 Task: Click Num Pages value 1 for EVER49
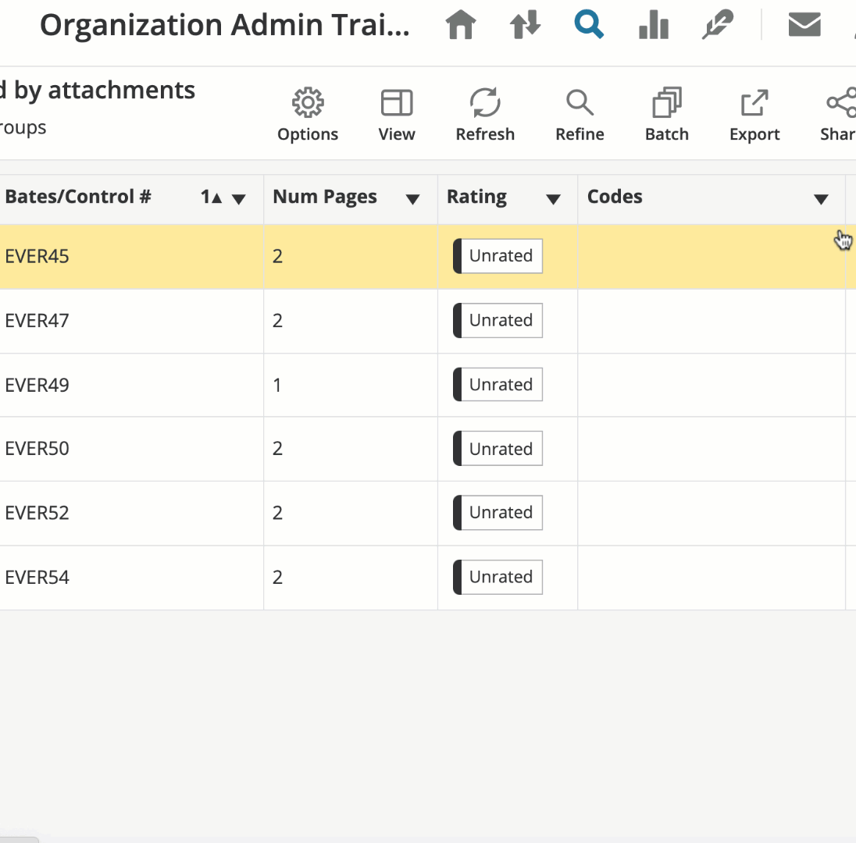pyautogui.click(x=277, y=386)
